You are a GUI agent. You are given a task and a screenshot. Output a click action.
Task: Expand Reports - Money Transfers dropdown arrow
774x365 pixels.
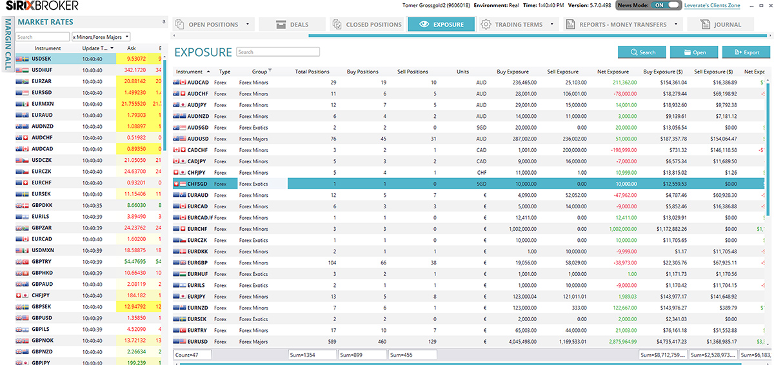[676, 25]
